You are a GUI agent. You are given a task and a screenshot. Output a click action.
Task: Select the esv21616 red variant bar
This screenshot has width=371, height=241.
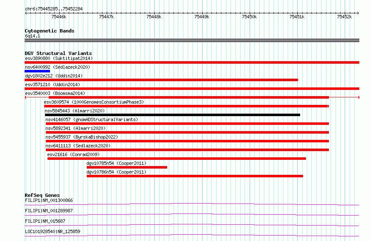(177, 159)
